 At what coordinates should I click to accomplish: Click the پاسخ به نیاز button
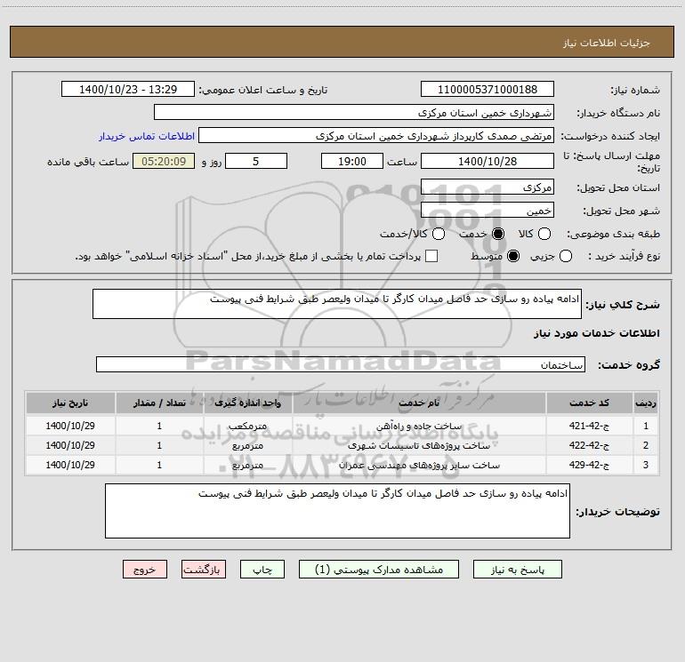pyautogui.click(x=517, y=570)
